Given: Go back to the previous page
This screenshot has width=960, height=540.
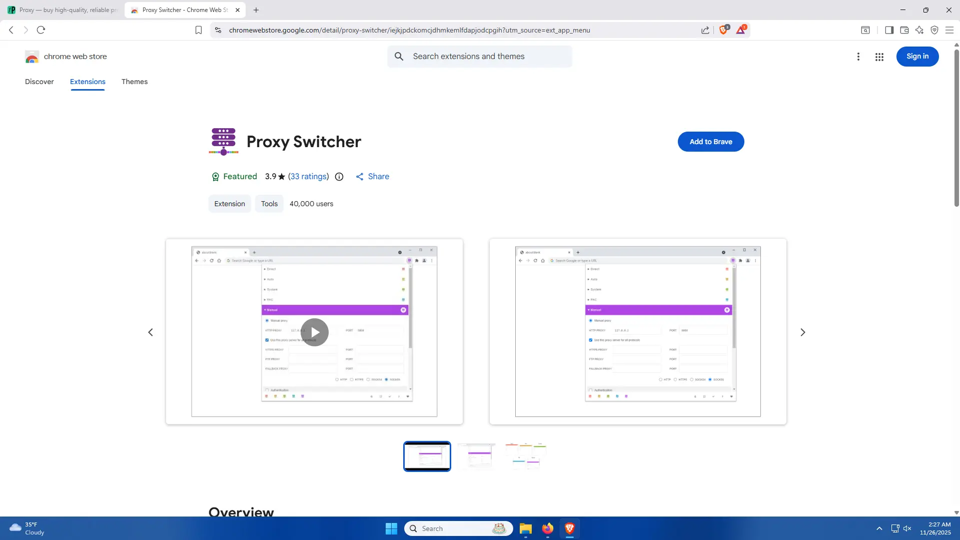Looking at the screenshot, I should pyautogui.click(x=11, y=30).
